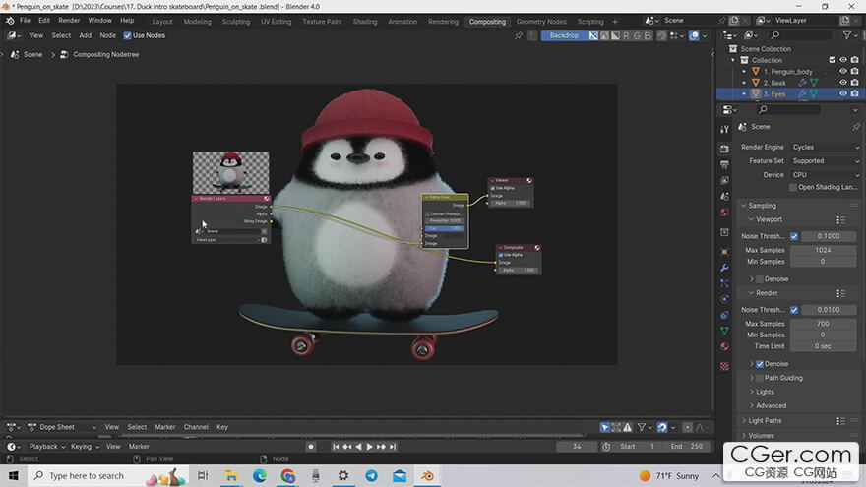
Task: Open File Explorer from the taskbar
Action: 231,475
